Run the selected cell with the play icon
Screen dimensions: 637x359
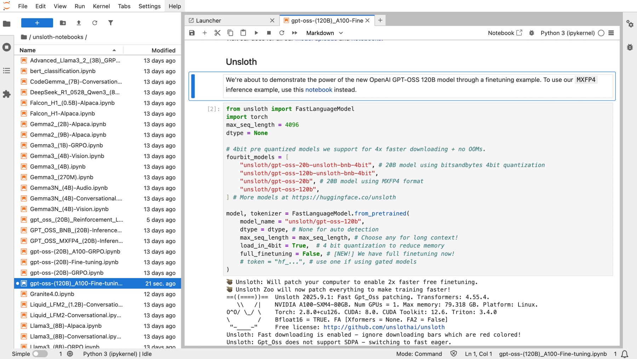coord(256,33)
